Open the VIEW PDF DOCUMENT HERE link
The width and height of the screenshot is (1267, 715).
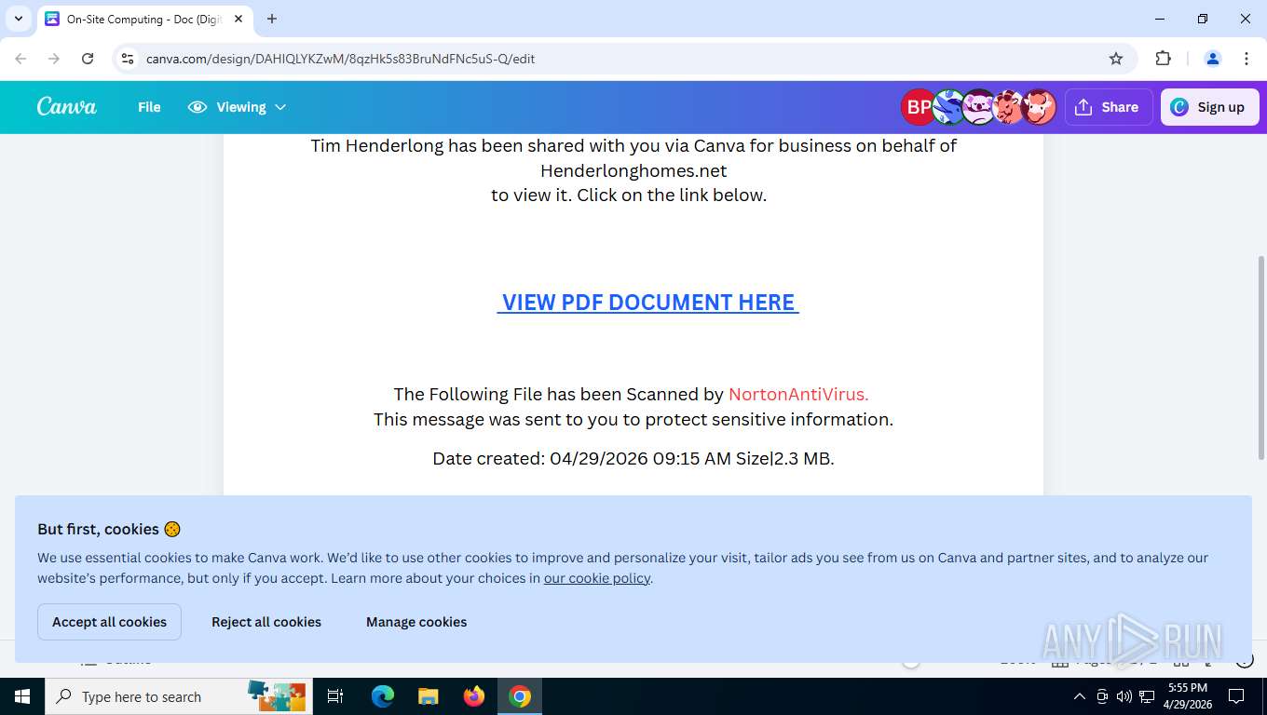click(648, 303)
